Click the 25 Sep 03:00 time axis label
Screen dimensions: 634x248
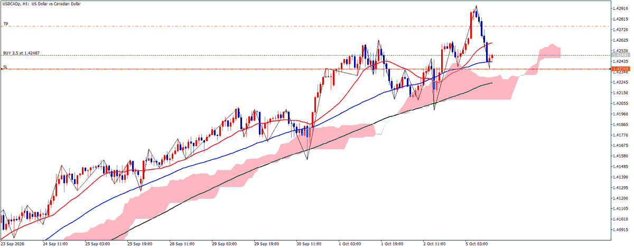point(98,244)
